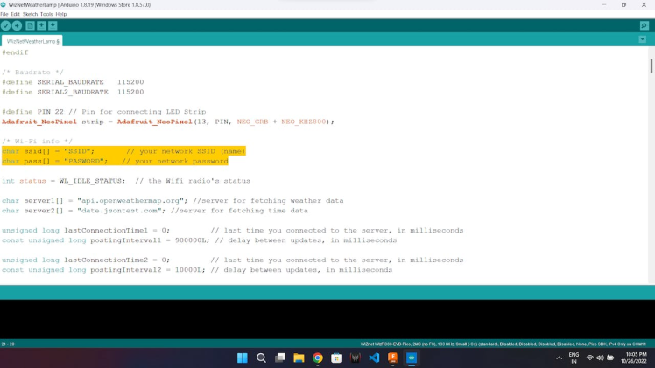Click the lastConnectionTime2 variable
This screenshot has width=655, height=368.
coord(106,260)
